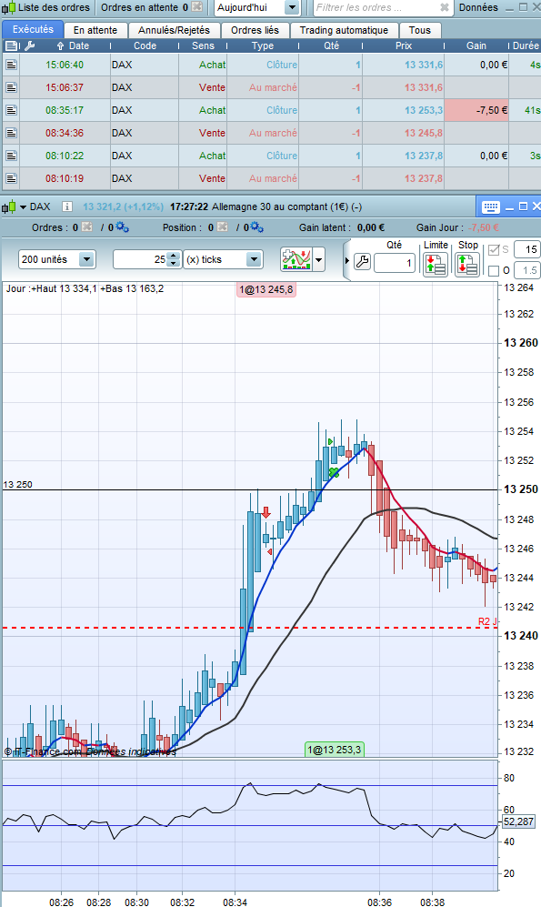541x907 pixels.
Task: Click the 13 250 horizontal line label
Action: (18, 485)
